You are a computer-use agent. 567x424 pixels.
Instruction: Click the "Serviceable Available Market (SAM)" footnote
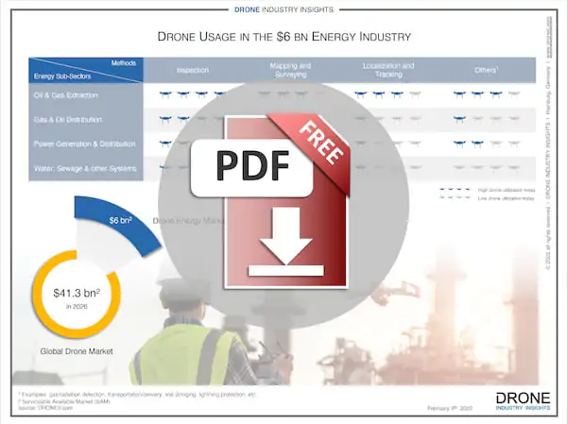click(65, 401)
